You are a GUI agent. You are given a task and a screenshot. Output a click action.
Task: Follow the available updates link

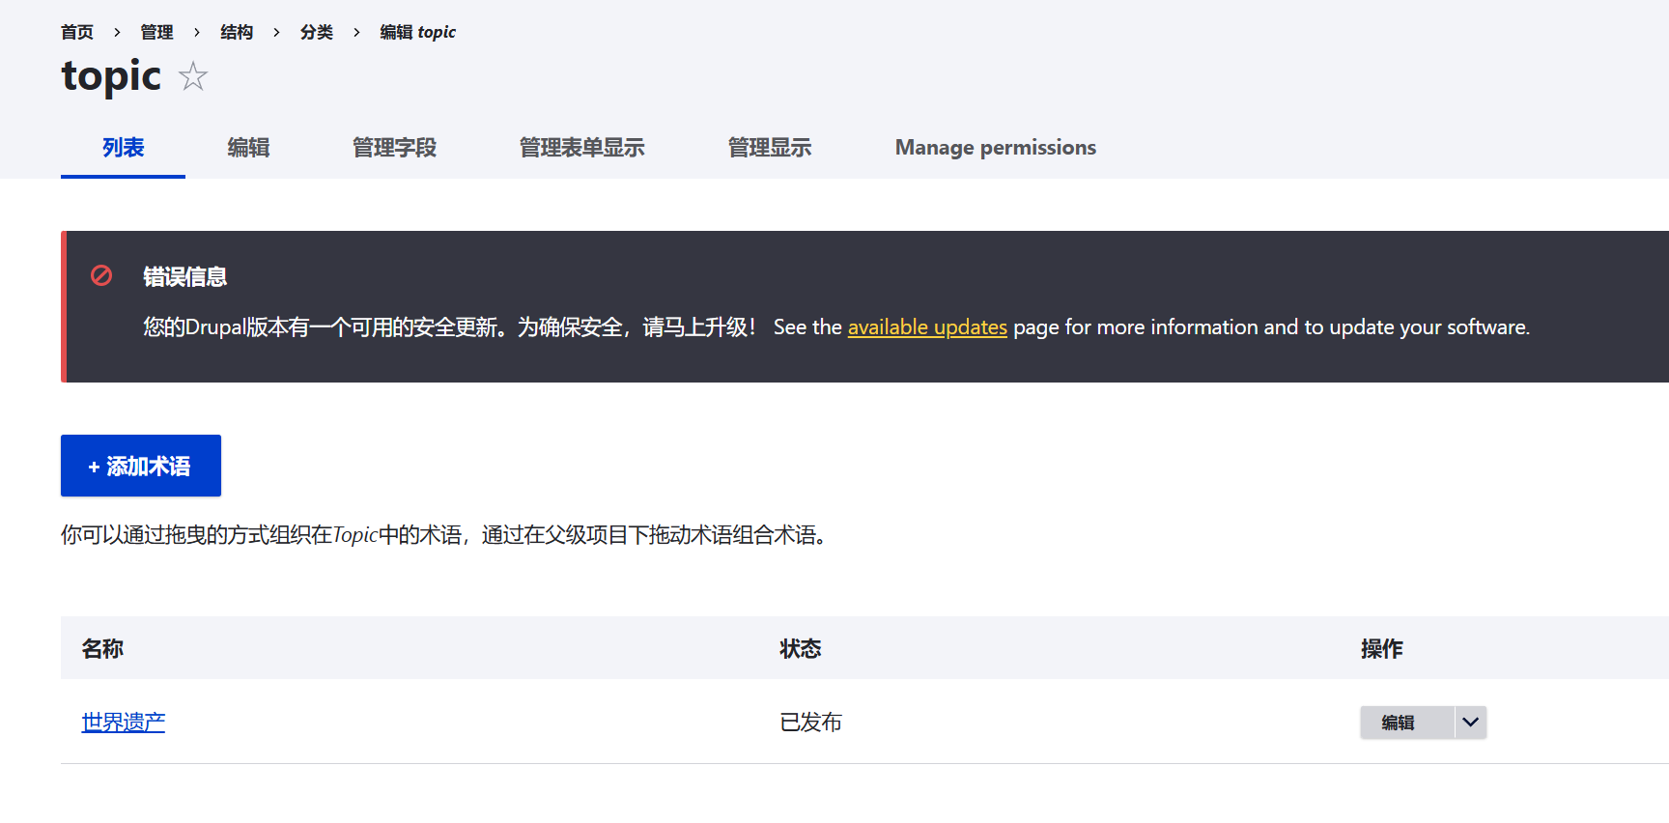pos(926,327)
